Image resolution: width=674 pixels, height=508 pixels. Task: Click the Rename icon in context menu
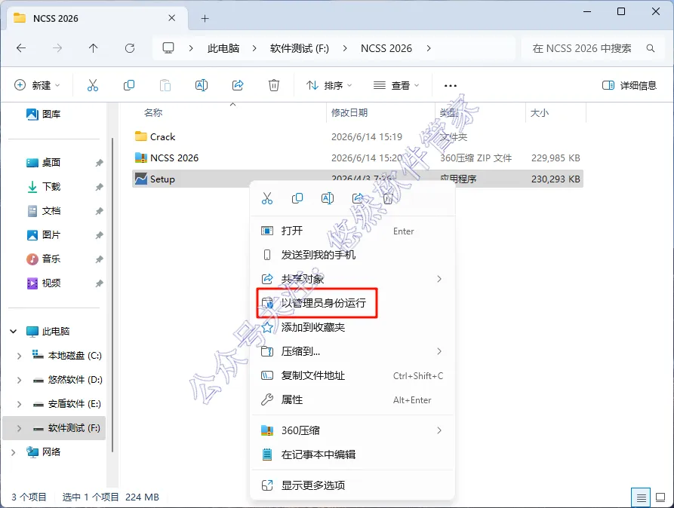click(x=327, y=198)
